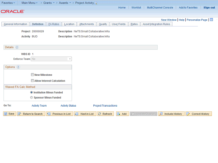The image size is (218, 163).
Task: Switch to the Location tab
Action: (69, 24)
